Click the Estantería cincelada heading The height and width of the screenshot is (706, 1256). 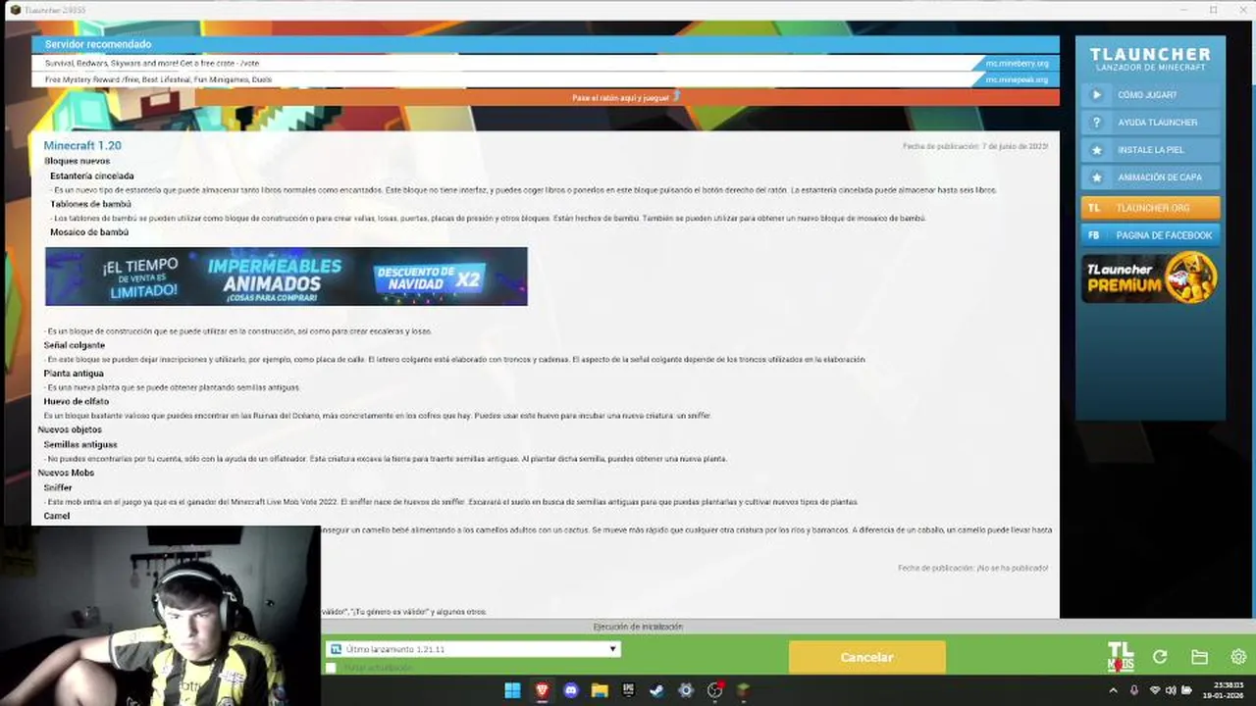click(x=92, y=176)
